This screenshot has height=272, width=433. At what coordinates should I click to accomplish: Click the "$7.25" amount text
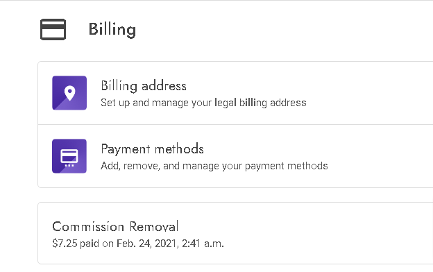click(65, 244)
